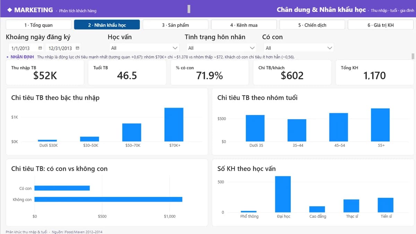Select the Tiến sĩ education bar
The image size is (416, 234).
385,205
